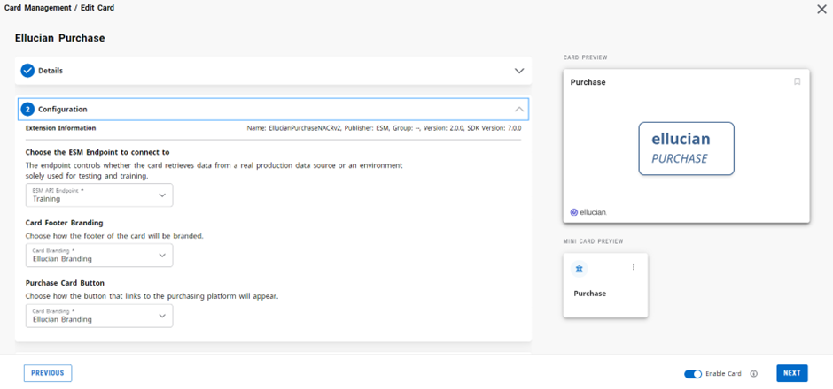Select the mini card preview Purchase tile
The image size is (833, 389).
pos(605,286)
